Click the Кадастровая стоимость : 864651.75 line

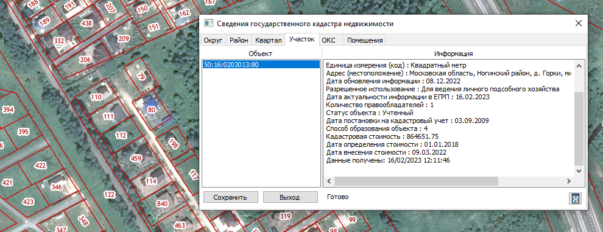click(x=383, y=136)
